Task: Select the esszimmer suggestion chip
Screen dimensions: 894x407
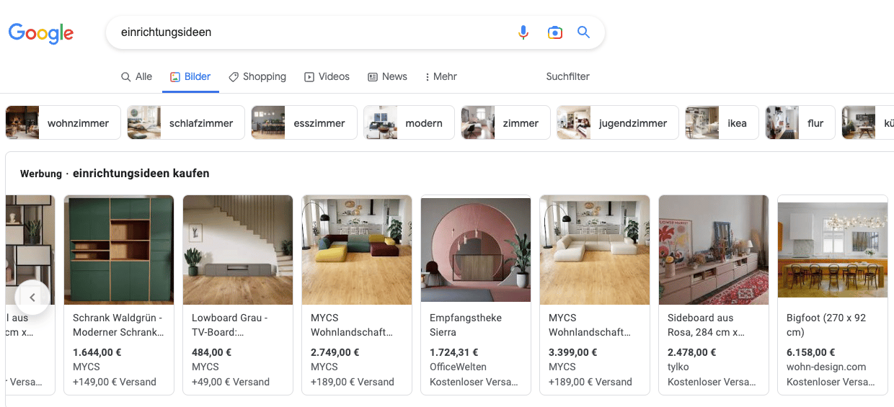Action: 304,122
